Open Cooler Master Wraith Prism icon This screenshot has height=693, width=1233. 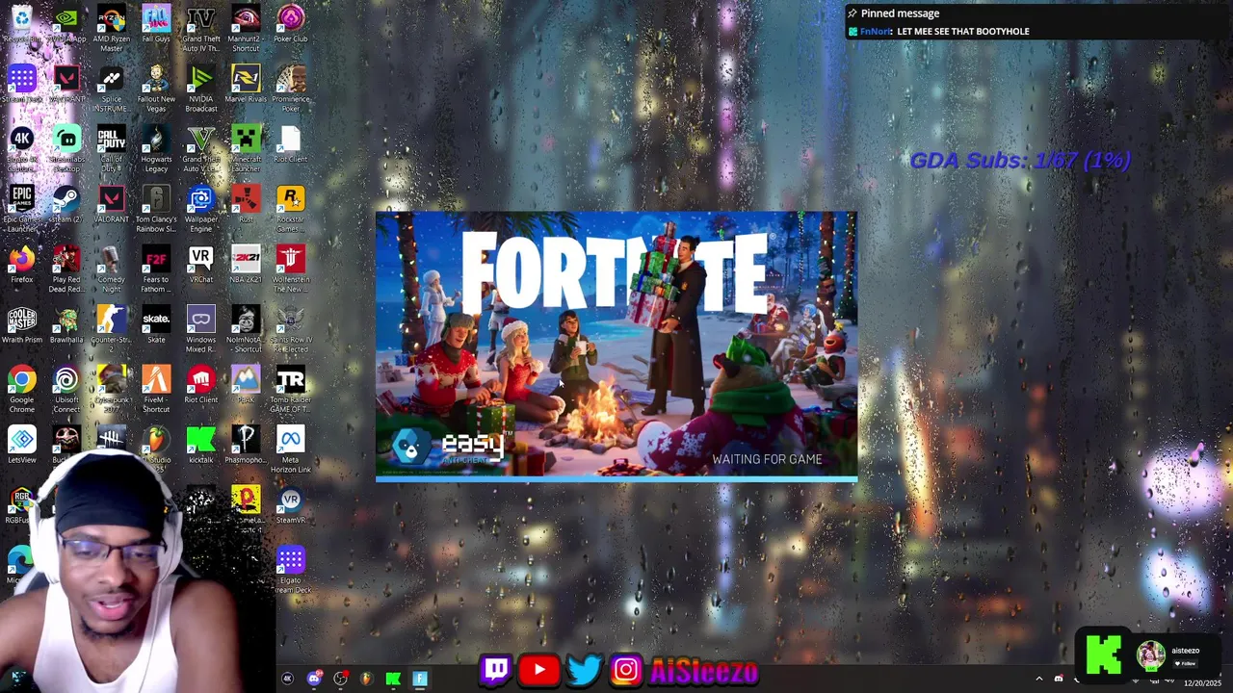point(21,325)
